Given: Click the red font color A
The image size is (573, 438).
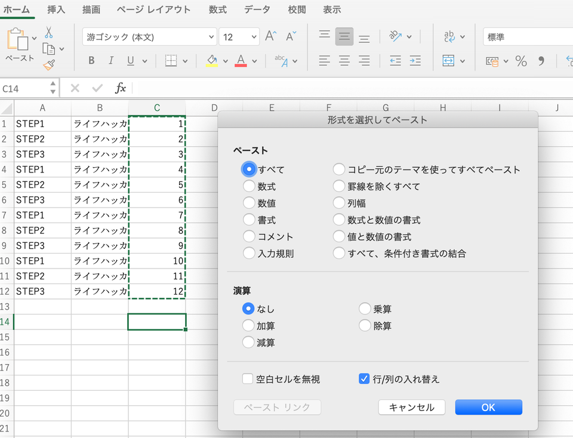Looking at the screenshot, I should pos(241,61).
